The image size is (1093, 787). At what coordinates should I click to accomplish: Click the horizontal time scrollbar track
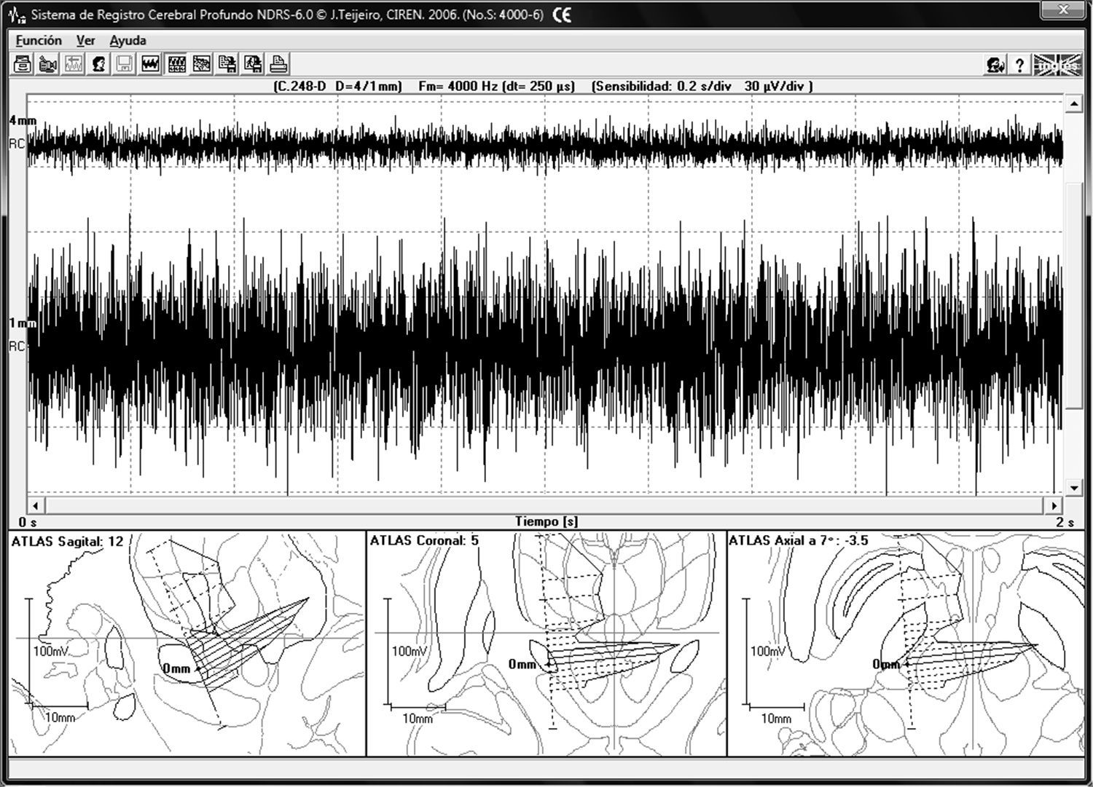click(544, 505)
